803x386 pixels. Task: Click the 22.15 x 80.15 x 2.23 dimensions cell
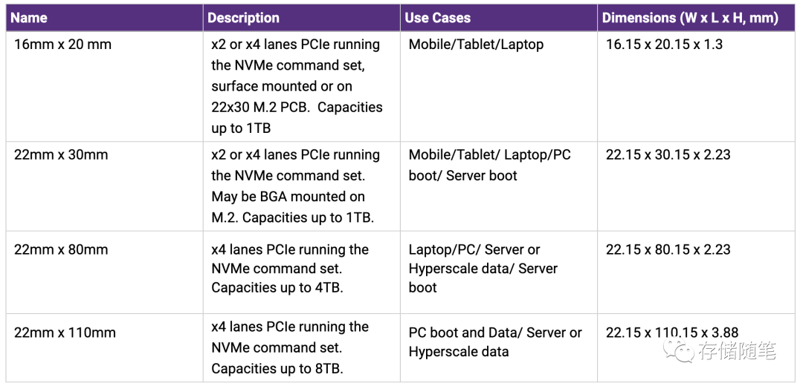click(696, 272)
